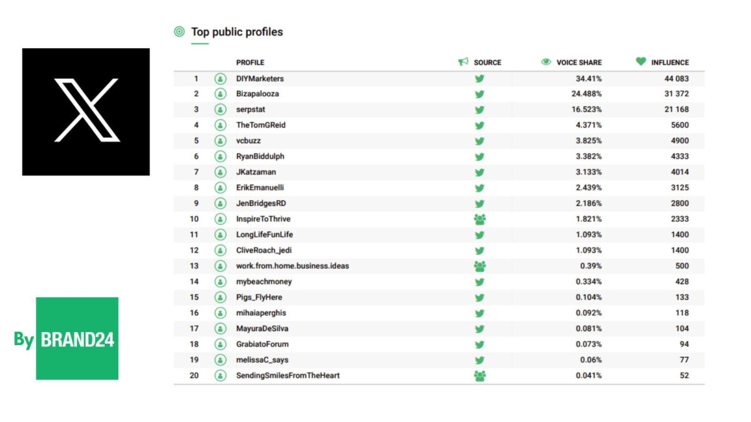
Task: Click the megaphone icon next to SOURCE
Action: pos(463,62)
